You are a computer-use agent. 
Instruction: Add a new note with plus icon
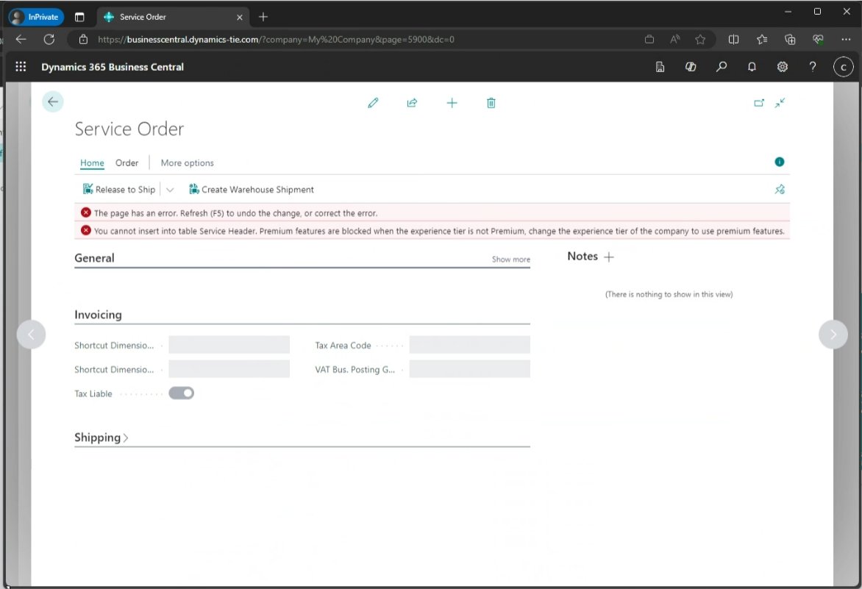(x=608, y=257)
